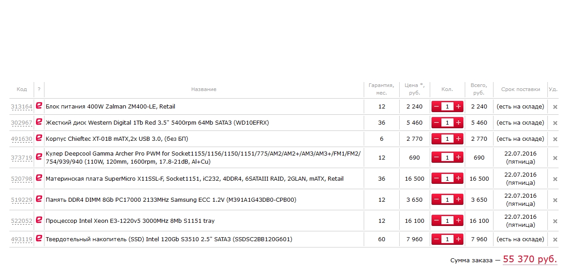The height and width of the screenshot is (269, 564).
Task: Remove the Intel Xeon E3-1220v5 processor item
Action: point(555,221)
